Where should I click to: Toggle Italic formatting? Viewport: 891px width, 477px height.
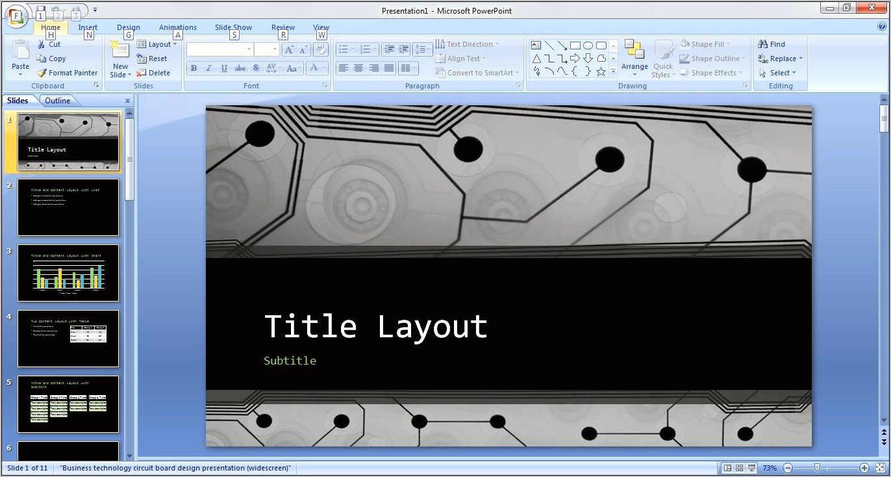pyautogui.click(x=208, y=68)
